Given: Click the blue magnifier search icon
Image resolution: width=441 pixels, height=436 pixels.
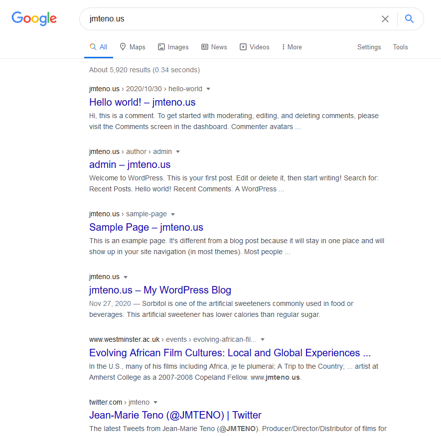Looking at the screenshot, I should 409,19.
